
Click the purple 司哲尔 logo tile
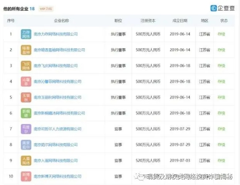tap(26, 129)
